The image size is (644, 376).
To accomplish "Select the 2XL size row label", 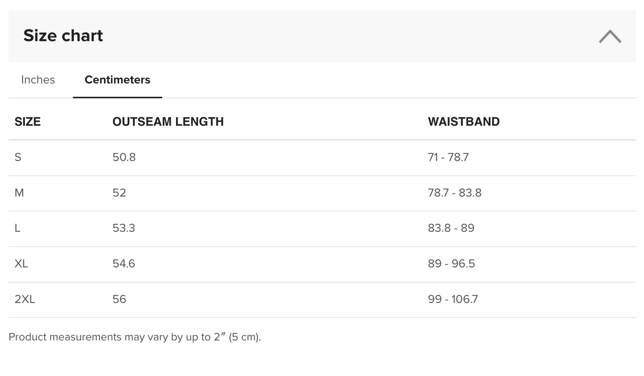I will [25, 299].
